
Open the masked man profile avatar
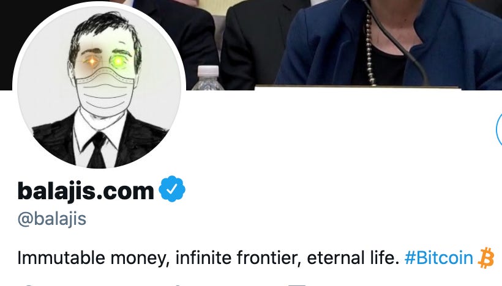coord(99,86)
